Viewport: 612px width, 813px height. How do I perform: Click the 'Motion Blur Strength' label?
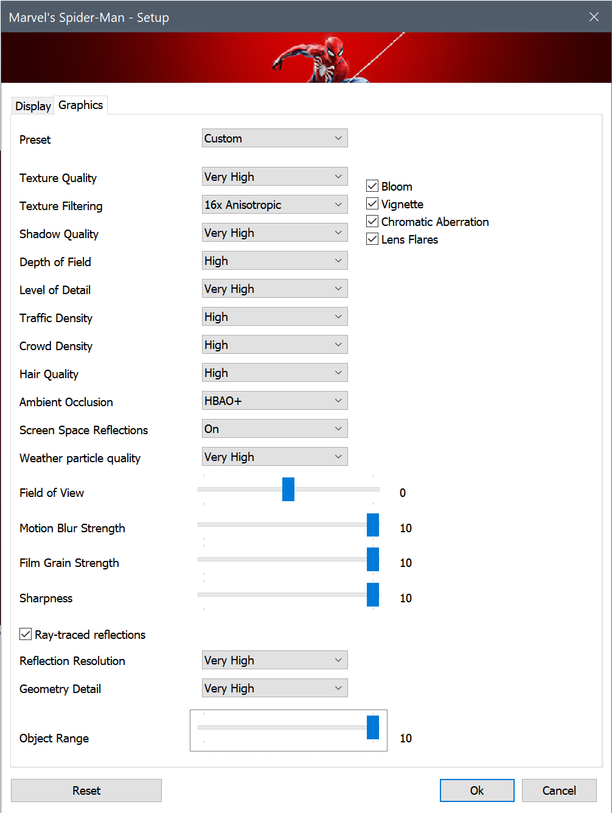point(72,528)
